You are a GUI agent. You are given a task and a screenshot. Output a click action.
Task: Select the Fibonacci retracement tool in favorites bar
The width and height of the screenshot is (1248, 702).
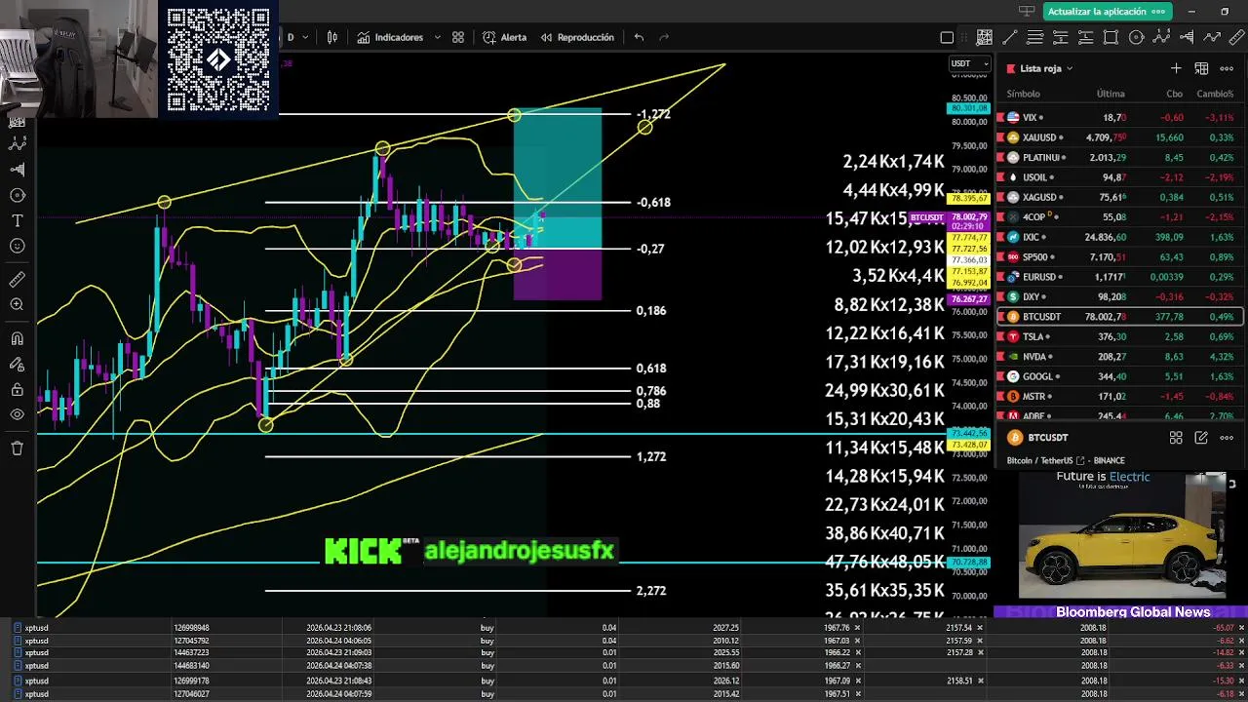(x=1035, y=37)
